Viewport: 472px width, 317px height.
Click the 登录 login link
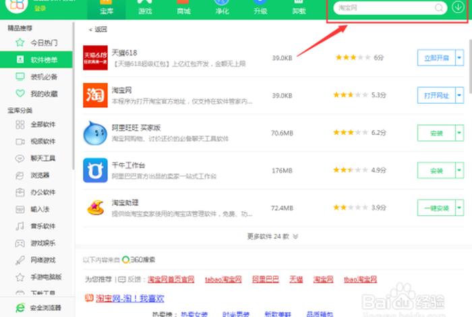click(x=40, y=8)
